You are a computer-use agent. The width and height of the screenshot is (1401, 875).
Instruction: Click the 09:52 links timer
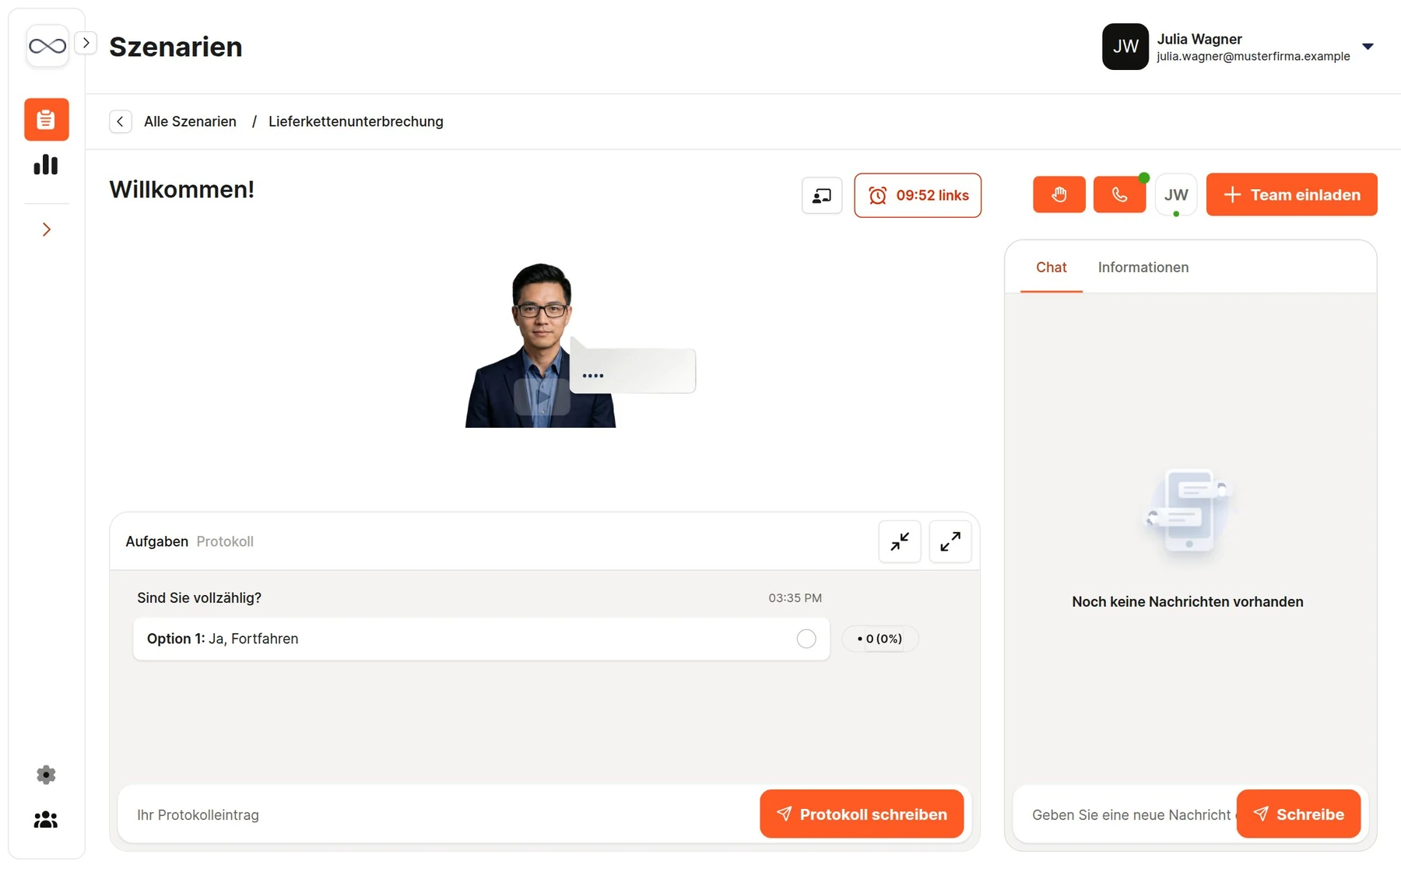[x=918, y=195]
